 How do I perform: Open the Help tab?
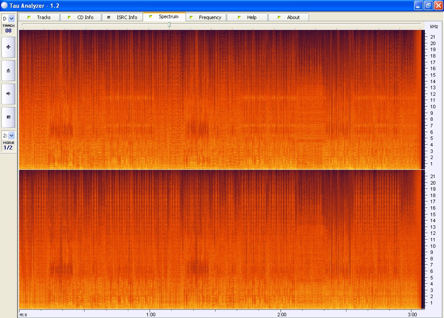tap(247, 17)
